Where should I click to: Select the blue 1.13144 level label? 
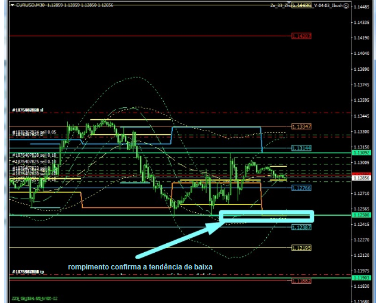point(301,148)
